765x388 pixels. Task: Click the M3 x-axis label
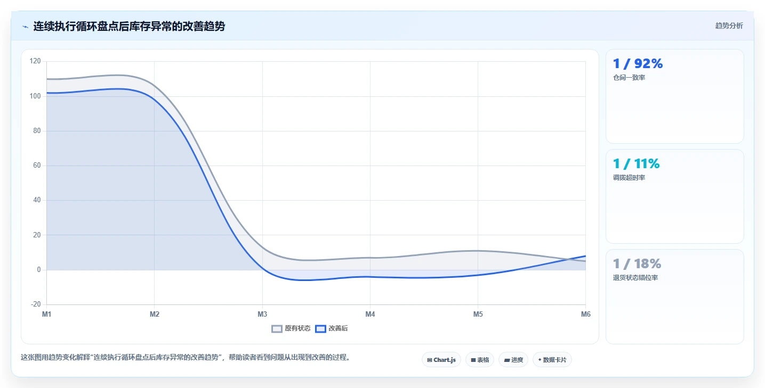coord(262,315)
